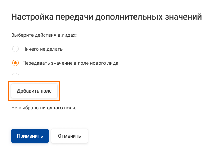
Task: Cancel the dialog via "Отменить"
Action: click(70, 136)
